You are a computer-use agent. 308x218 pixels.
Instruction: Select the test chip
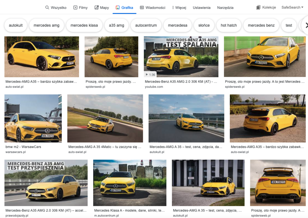pos(289,25)
